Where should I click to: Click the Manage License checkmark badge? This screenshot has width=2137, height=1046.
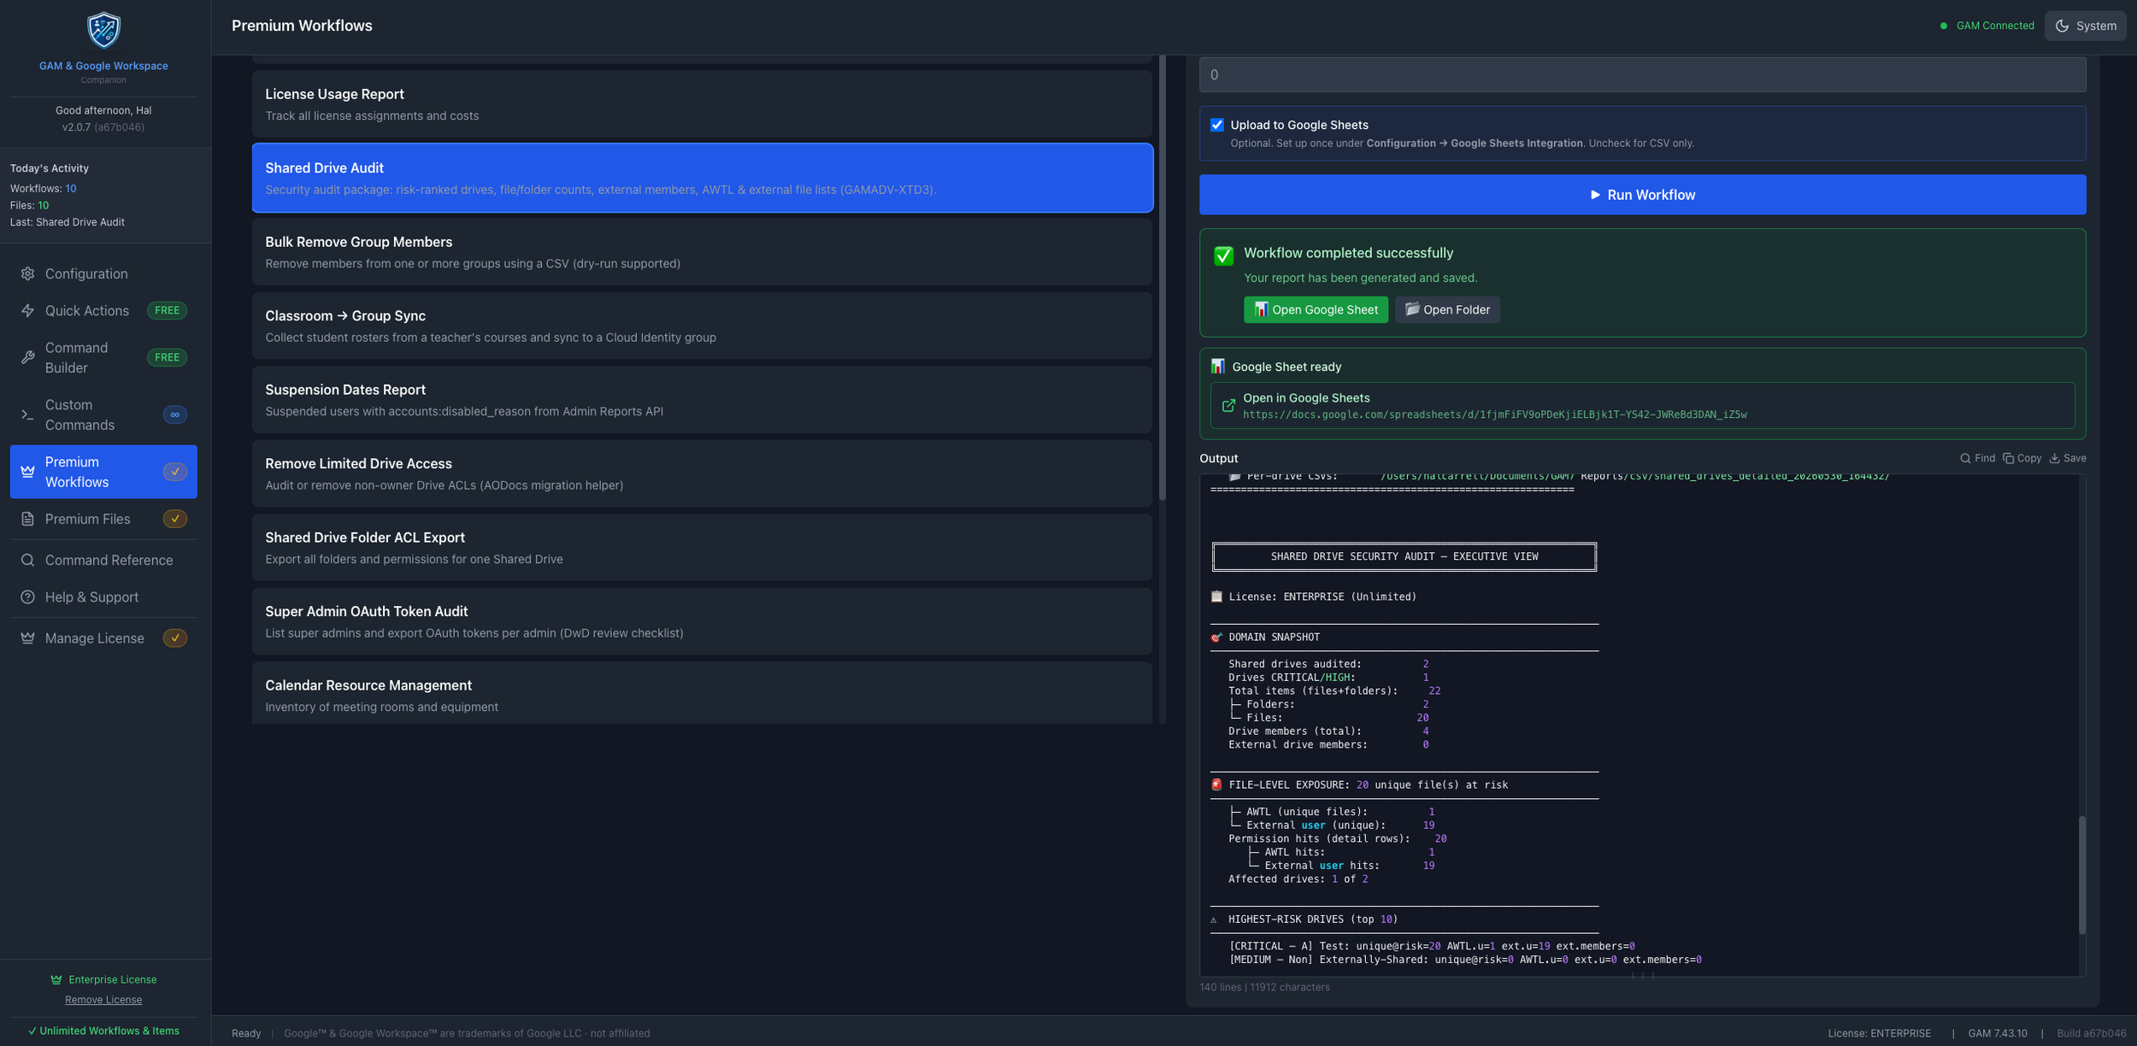pyautogui.click(x=174, y=638)
